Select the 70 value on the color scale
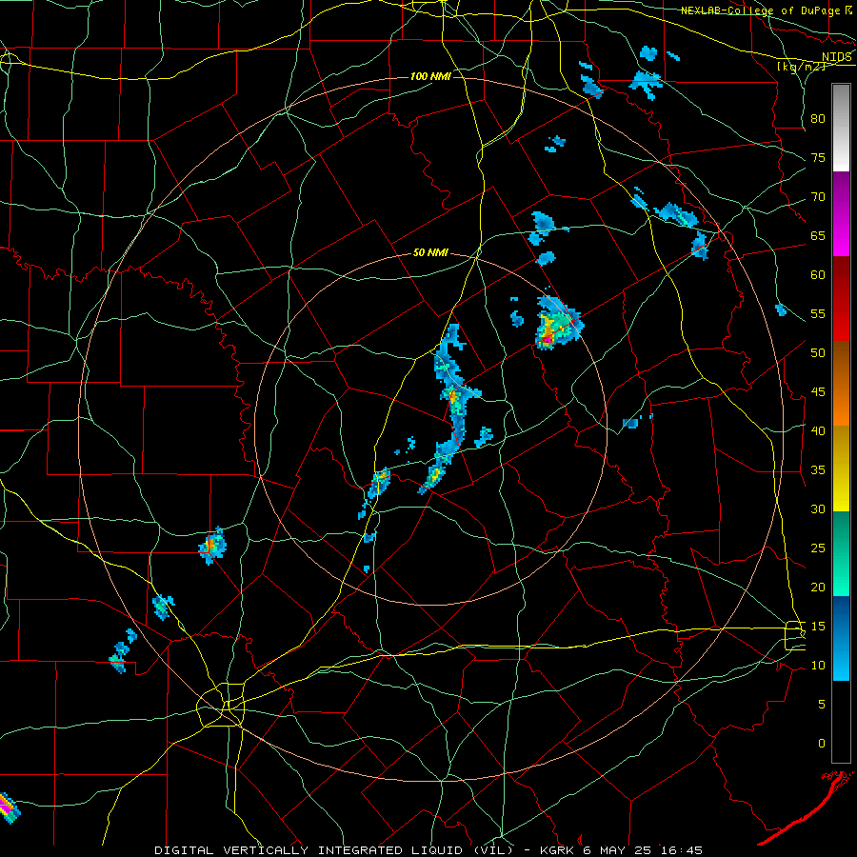Image resolution: width=857 pixels, height=857 pixels. [818, 197]
